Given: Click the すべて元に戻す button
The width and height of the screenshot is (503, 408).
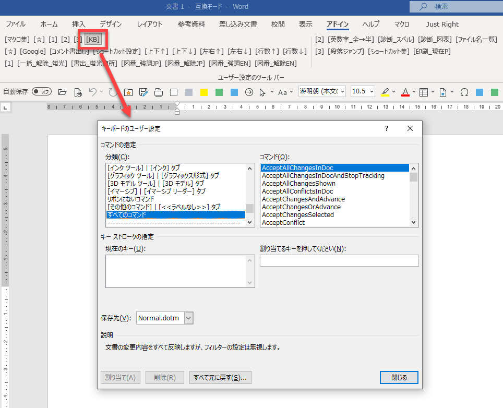Looking at the screenshot, I should tap(220, 377).
